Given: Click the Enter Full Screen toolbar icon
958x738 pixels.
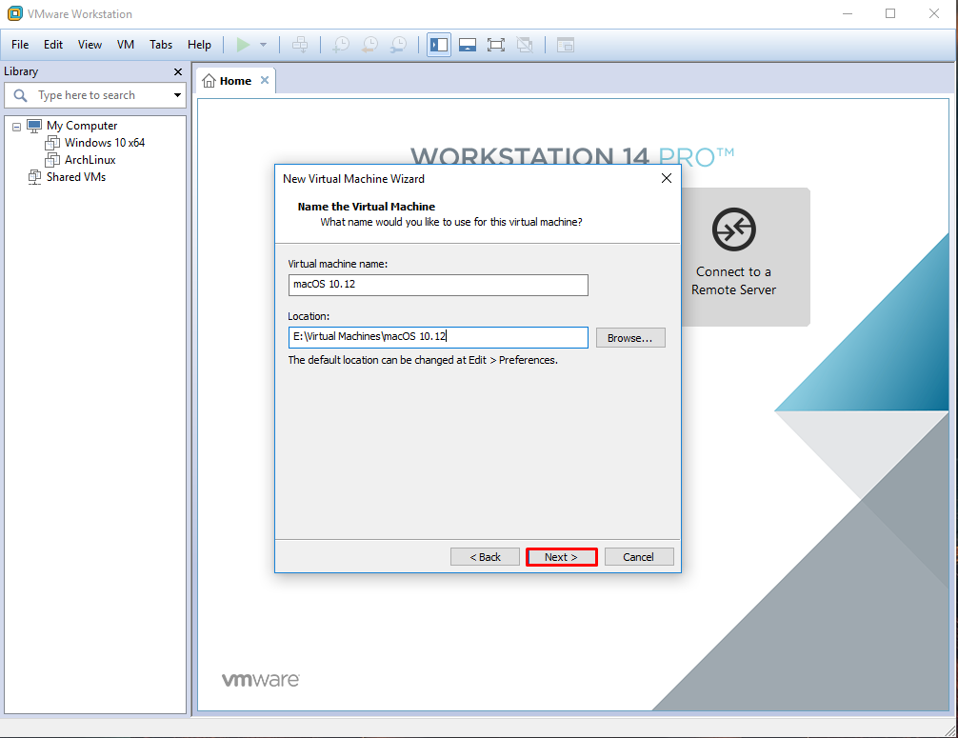Looking at the screenshot, I should 496,45.
